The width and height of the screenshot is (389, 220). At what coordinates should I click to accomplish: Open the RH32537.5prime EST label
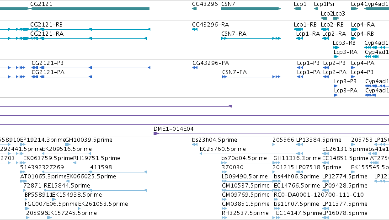[x=245, y=213]
